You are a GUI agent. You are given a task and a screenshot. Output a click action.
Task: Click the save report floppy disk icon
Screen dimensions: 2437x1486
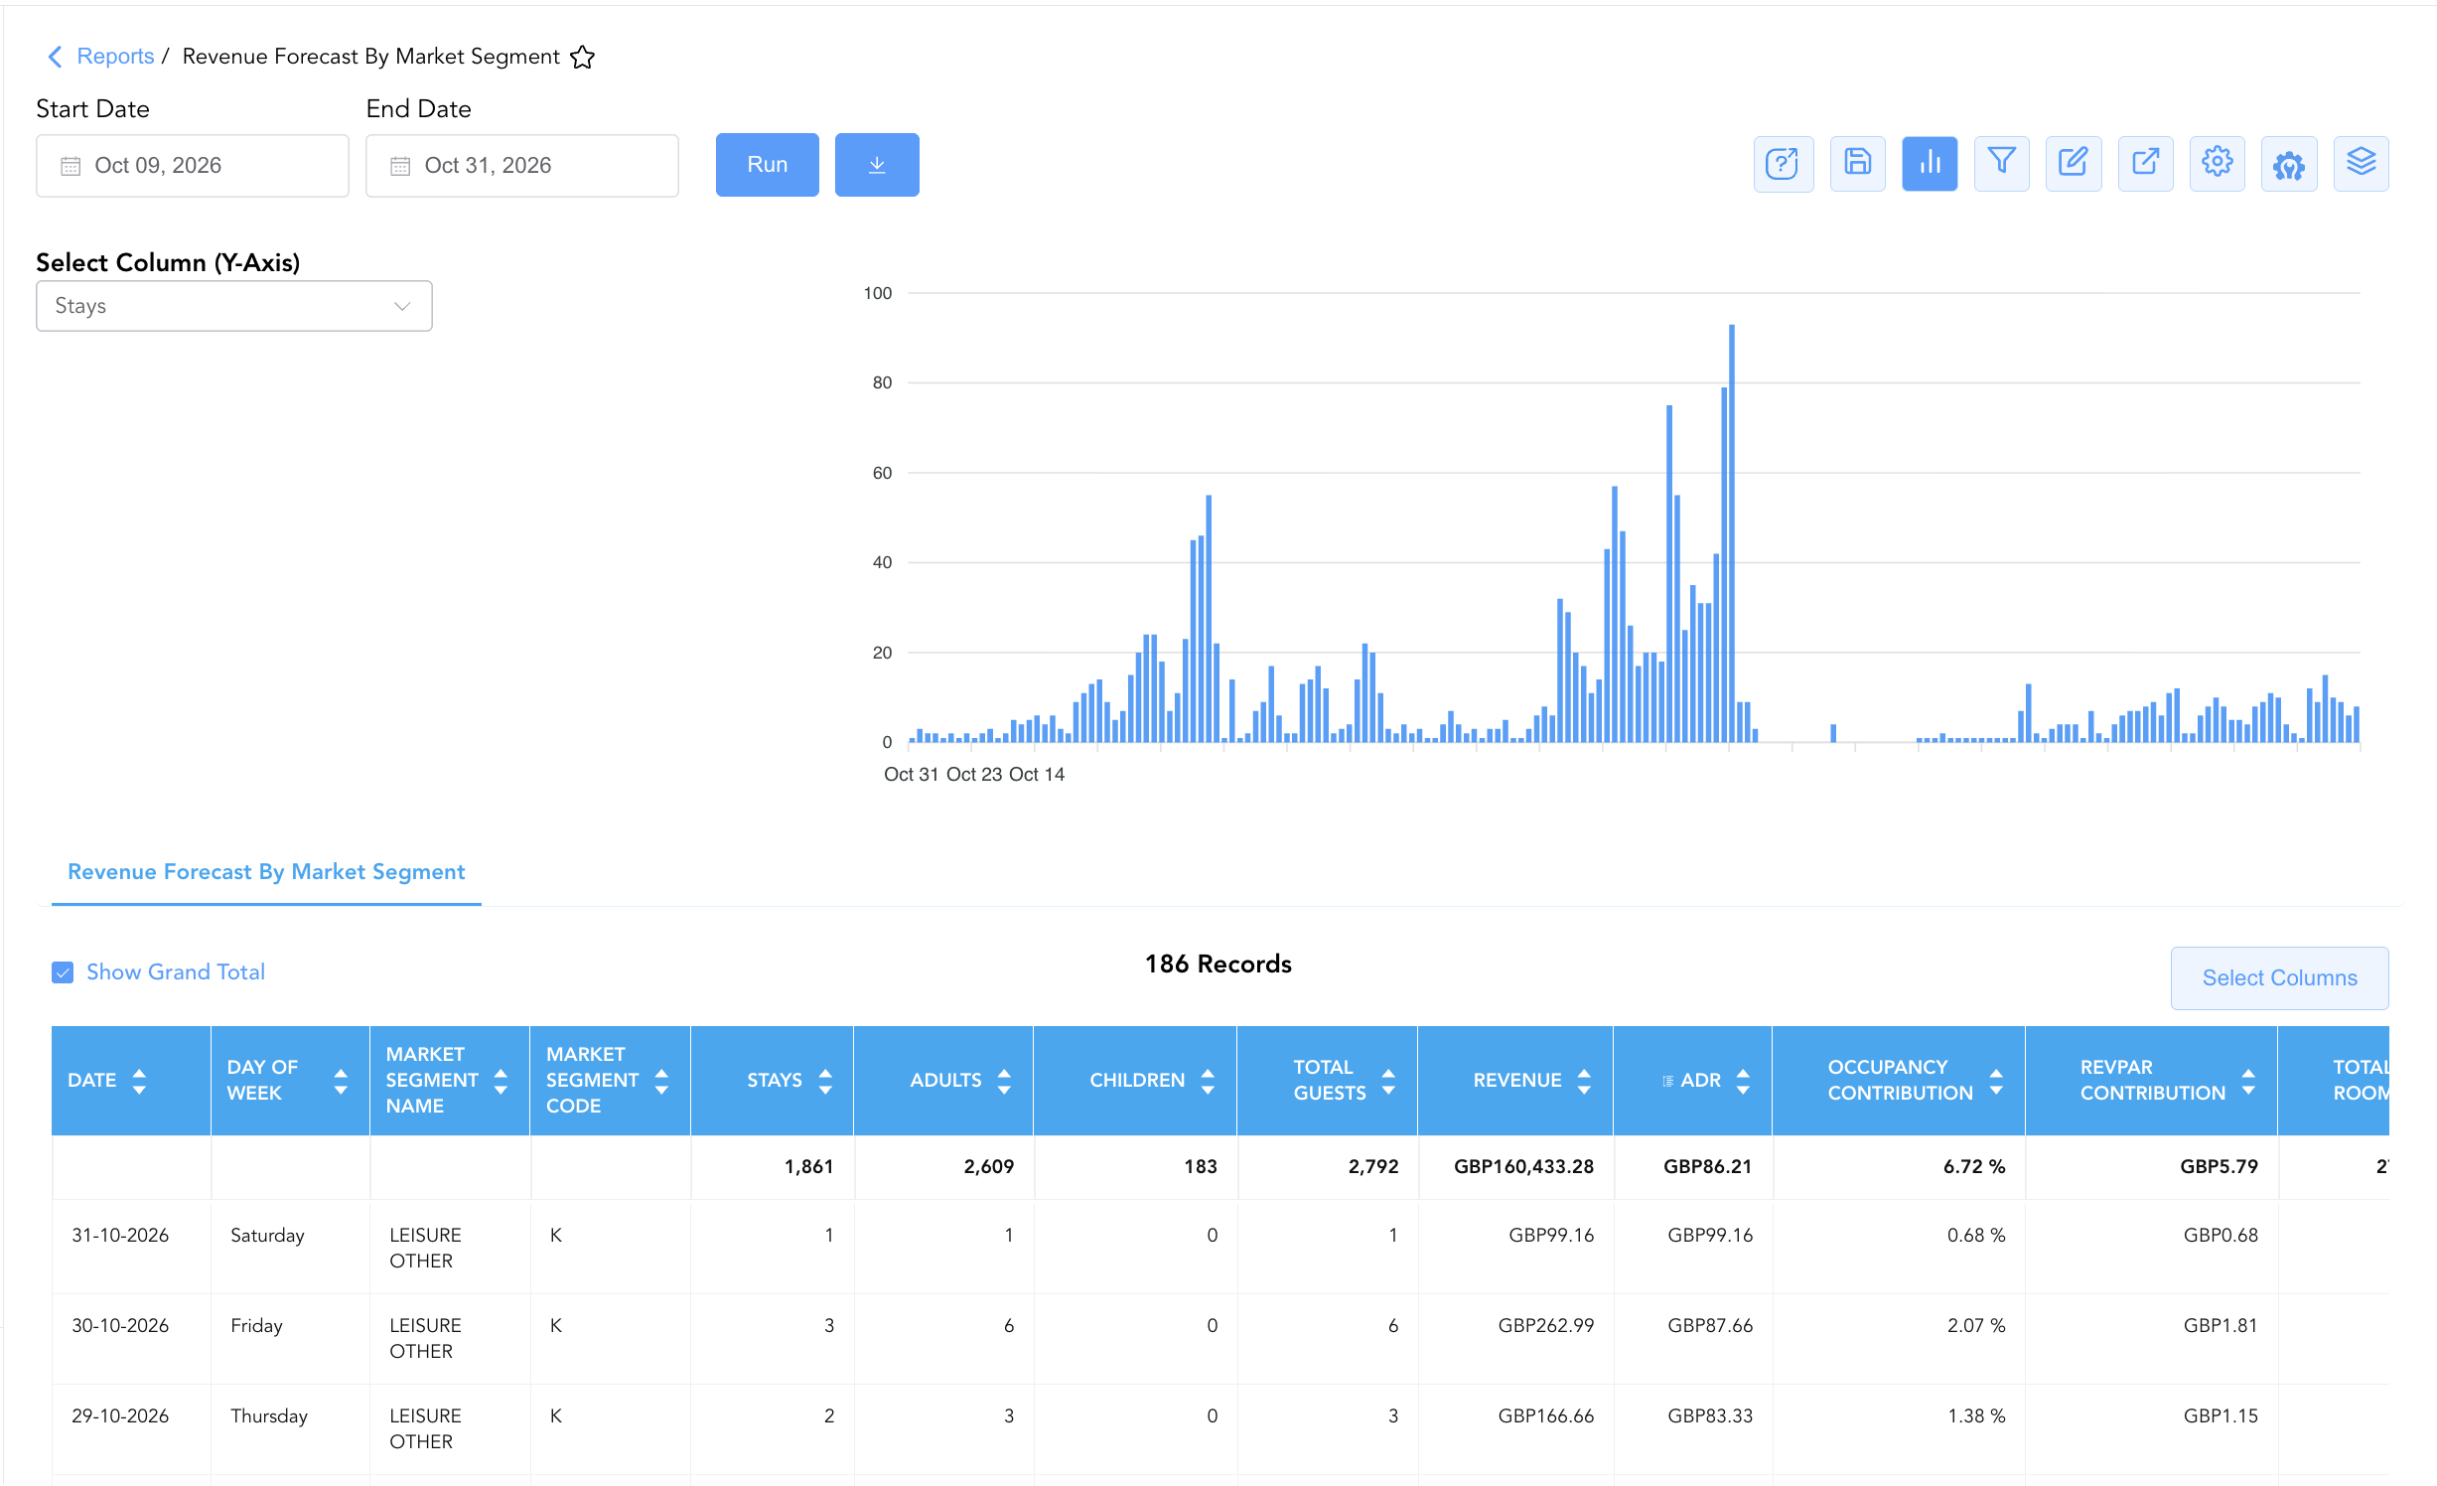click(x=1857, y=164)
